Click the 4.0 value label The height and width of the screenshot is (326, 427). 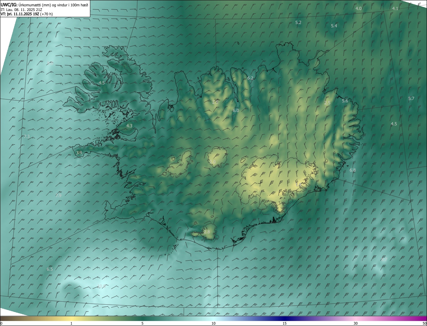(359, 8)
